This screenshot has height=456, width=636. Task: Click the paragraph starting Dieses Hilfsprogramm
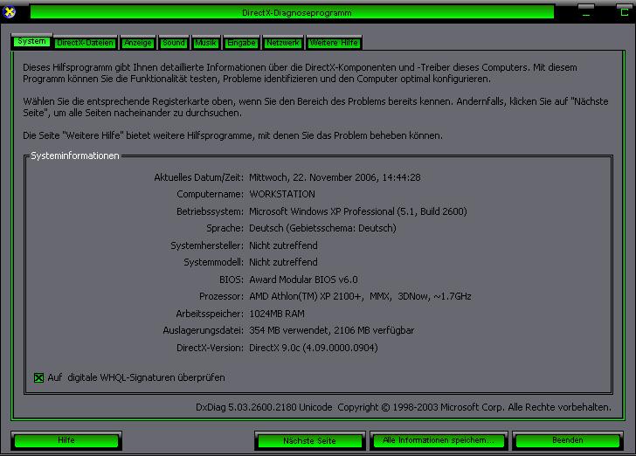[300, 73]
